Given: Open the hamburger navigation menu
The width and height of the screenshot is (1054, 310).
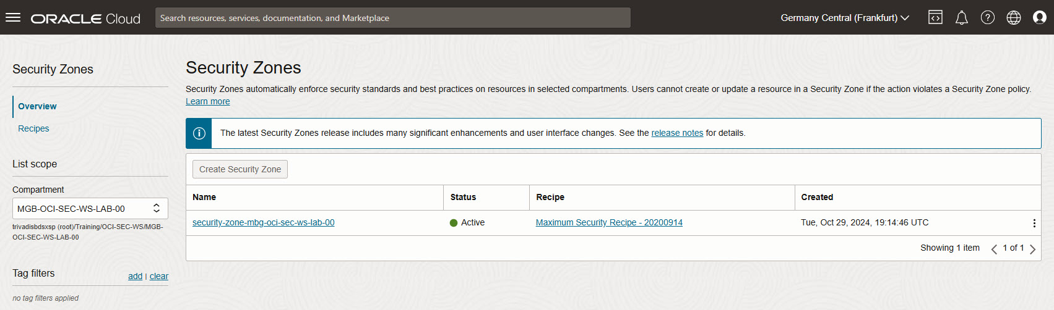Looking at the screenshot, I should coord(13,17).
